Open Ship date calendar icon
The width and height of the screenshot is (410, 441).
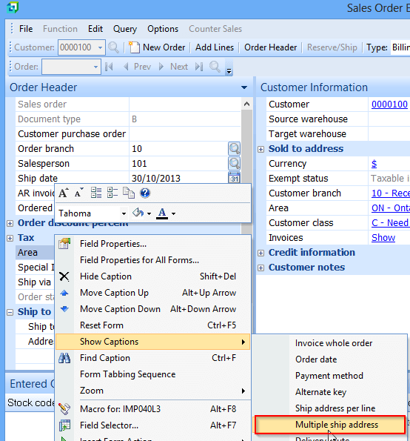[234, 178]
